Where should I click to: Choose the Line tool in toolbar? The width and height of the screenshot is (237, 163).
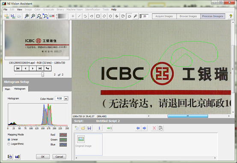79,16
